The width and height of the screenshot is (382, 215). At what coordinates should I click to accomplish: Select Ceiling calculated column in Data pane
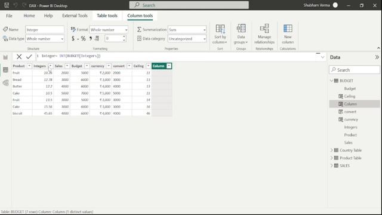coord(350,96)
